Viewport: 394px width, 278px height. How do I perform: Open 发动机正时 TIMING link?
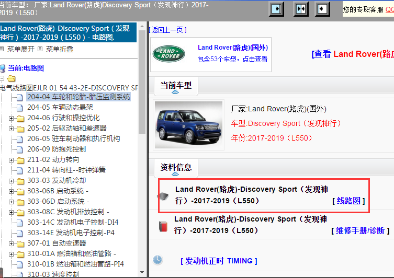point(219,261)
